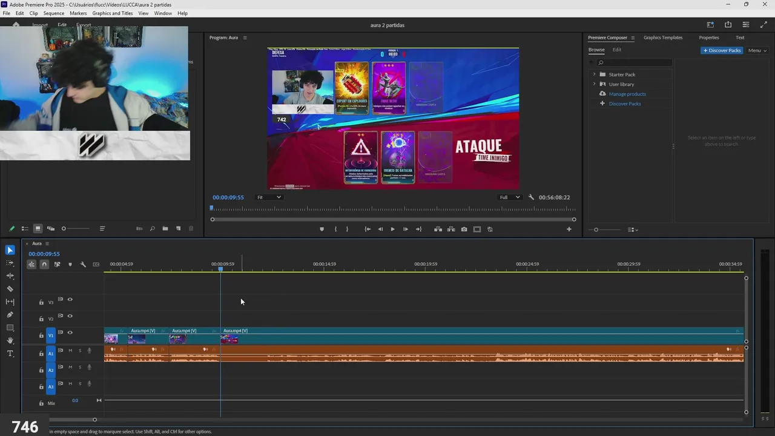Open the Workspaces icon in header
Image resolution: width=775 pixels, height=436 pixels.
pos(710,25)
